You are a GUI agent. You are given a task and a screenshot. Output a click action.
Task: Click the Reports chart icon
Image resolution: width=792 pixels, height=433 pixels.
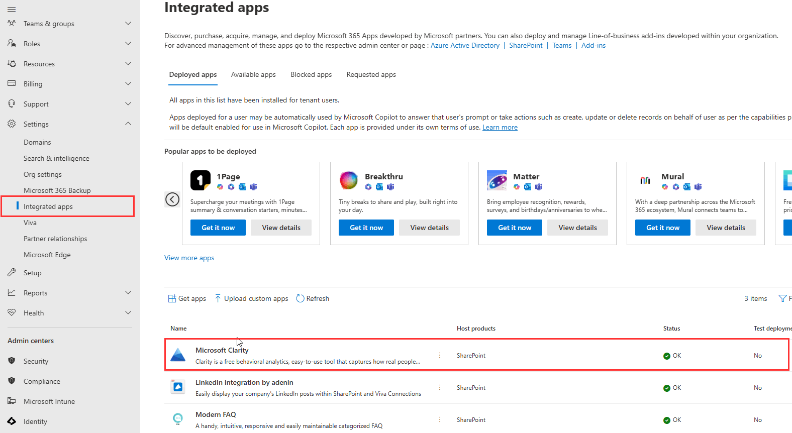point(12,292)
